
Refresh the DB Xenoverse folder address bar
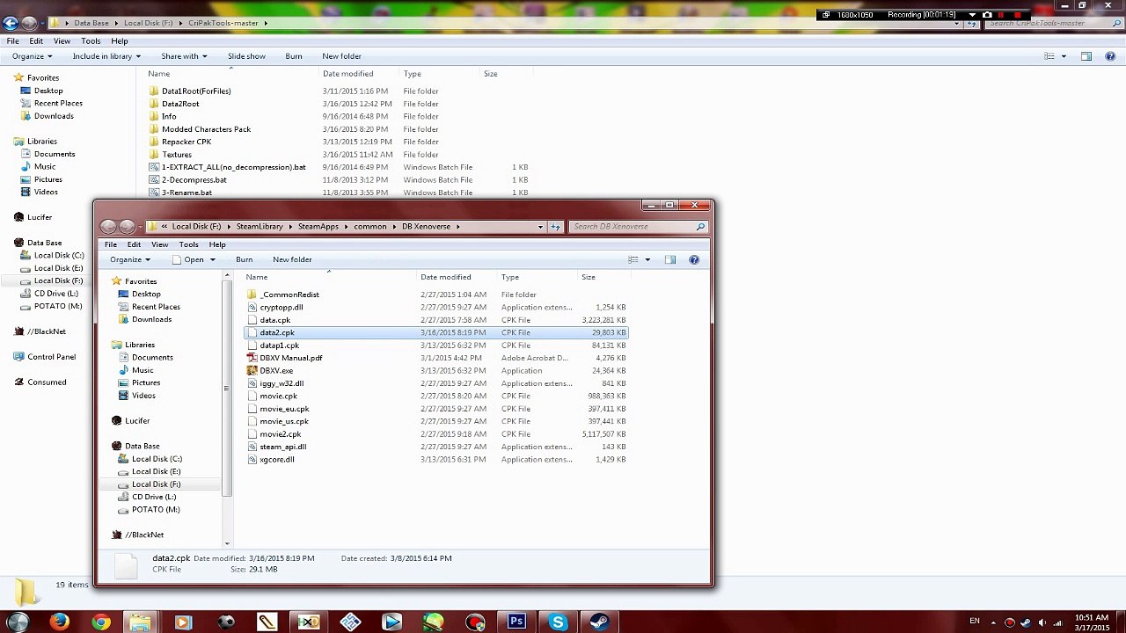[x=555, y=227]
